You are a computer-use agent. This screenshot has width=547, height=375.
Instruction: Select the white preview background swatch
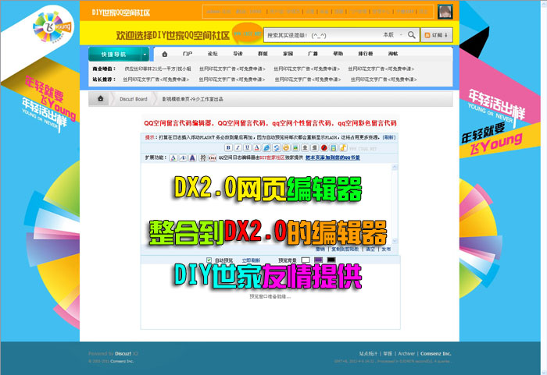tap(306, 260)
